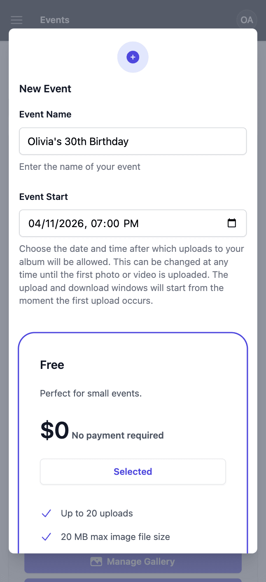
Task: Click the checkmark beside 20 MB max file size
Action: pos(46,537)
